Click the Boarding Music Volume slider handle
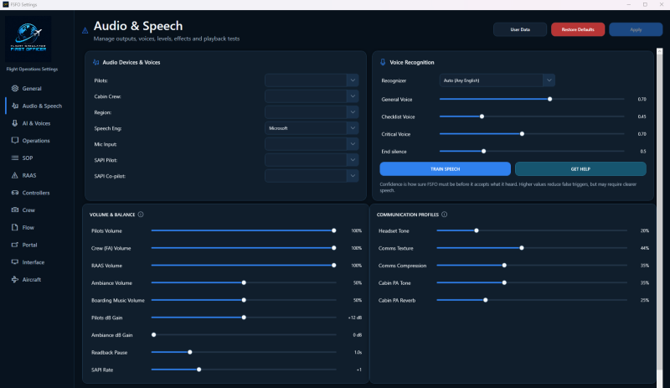 click(x=244, y=300)
